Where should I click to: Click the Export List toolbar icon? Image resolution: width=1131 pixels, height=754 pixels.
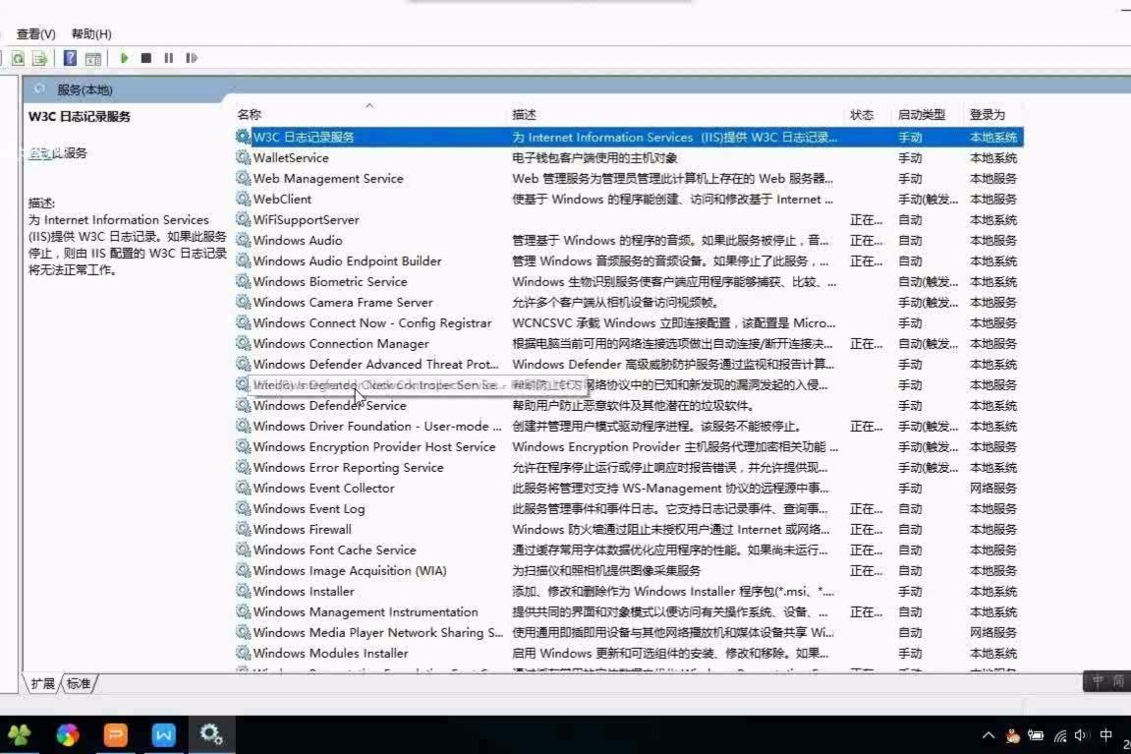[39, 58]
